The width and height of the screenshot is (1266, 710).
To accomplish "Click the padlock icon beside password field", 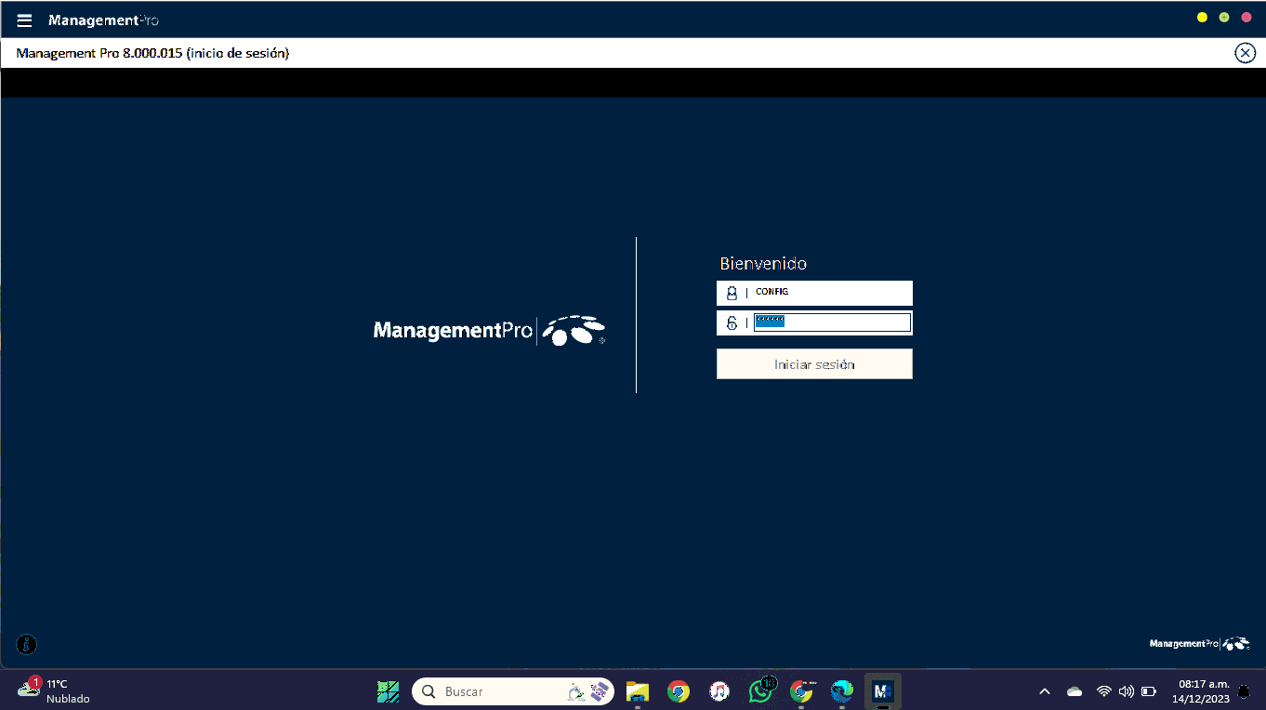I will click(732, 323).
